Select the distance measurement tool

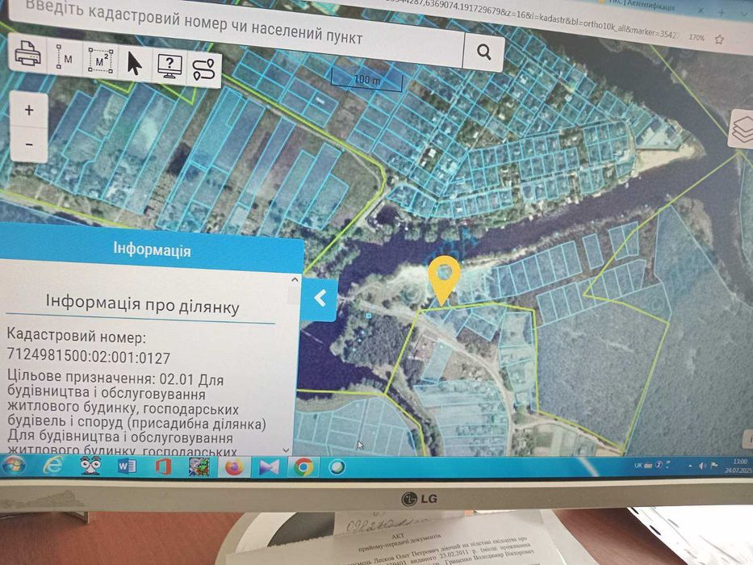pos(65,57)
